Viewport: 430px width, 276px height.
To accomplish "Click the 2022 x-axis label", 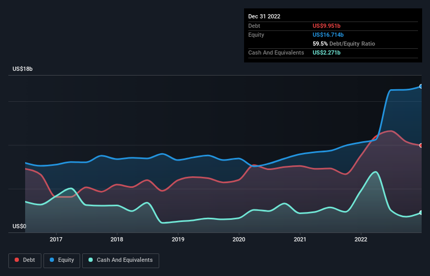I will tap(361, 239).
